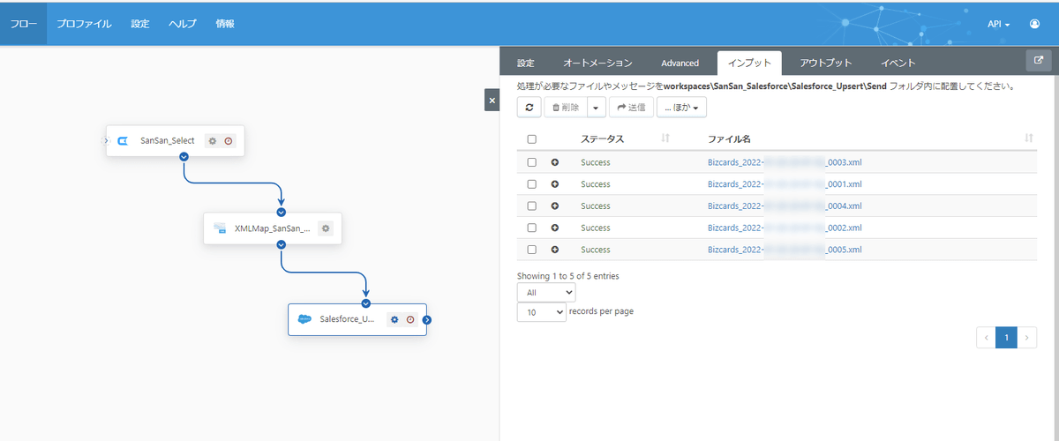Open the ほか dropdown menu
Viewport: 1059px width, 441px height.
[x=681, y=108]
